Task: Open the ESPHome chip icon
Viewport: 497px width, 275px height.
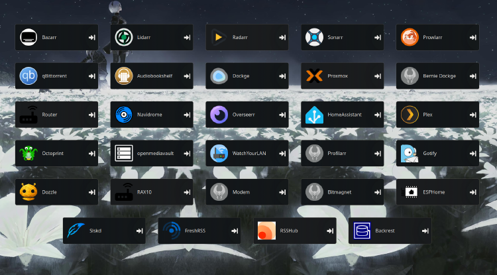Action: pos(410,192)
